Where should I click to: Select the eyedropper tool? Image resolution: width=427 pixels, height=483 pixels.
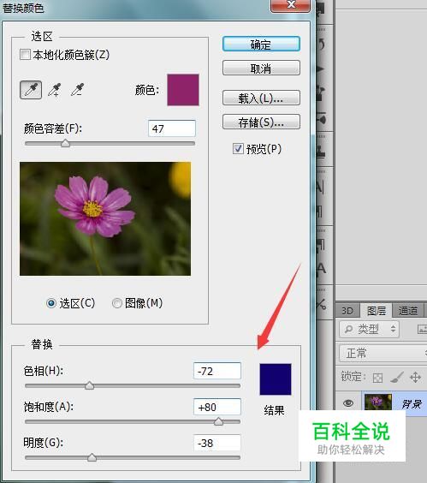(31, 90)
